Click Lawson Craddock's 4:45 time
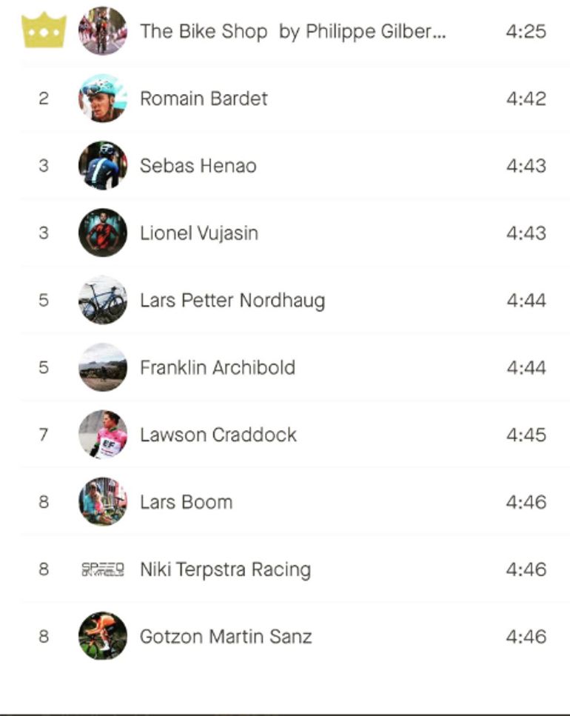This screenshot has height=716, width=570. [x=526, y=435]
